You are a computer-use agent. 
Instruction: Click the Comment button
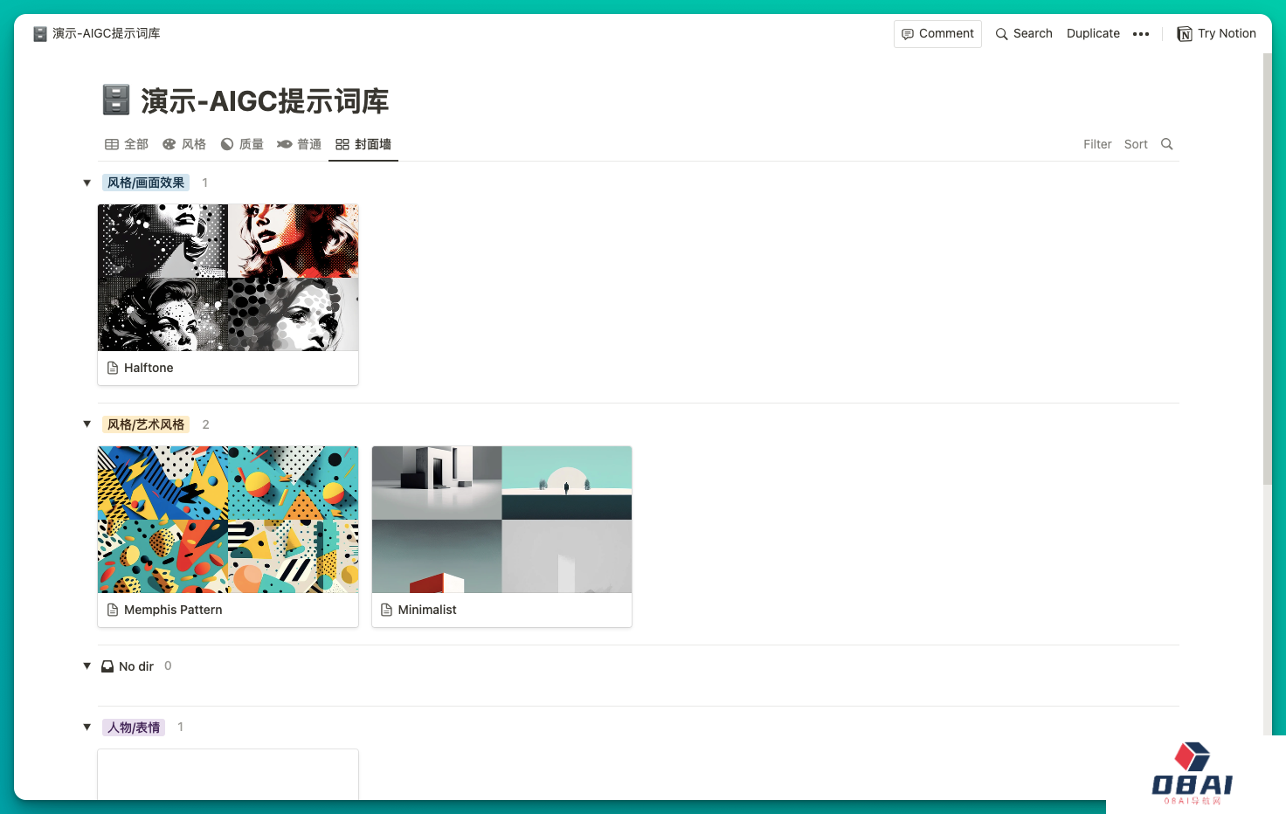pyautogui.click(x=937, y=34)
